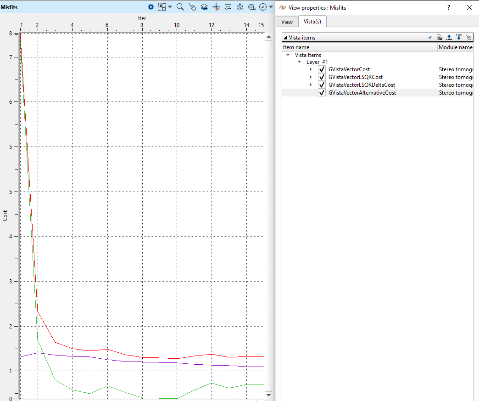Image resolution: width=479 pixels, height=401 pixels.
Task: Collapse the Layer #1 tree node
Action: coord(299,62)
